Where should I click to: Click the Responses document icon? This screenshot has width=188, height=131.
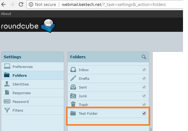tap(7, 93)
